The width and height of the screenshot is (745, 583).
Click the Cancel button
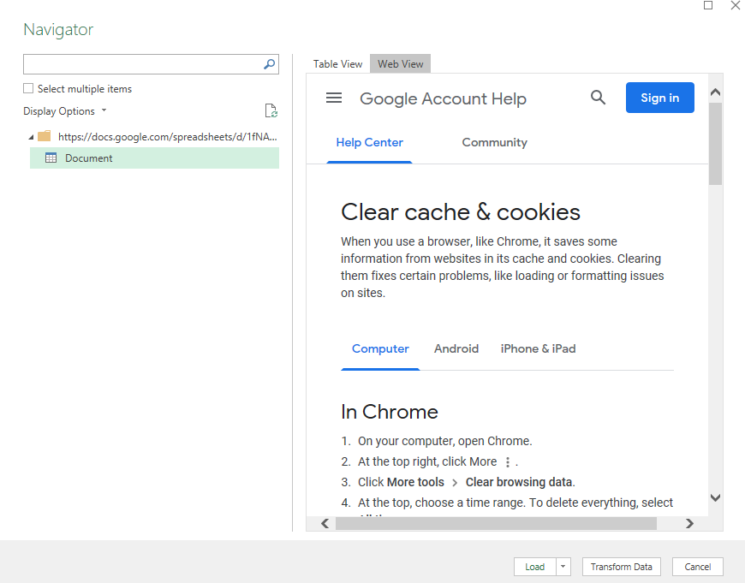tap(697, 567)
